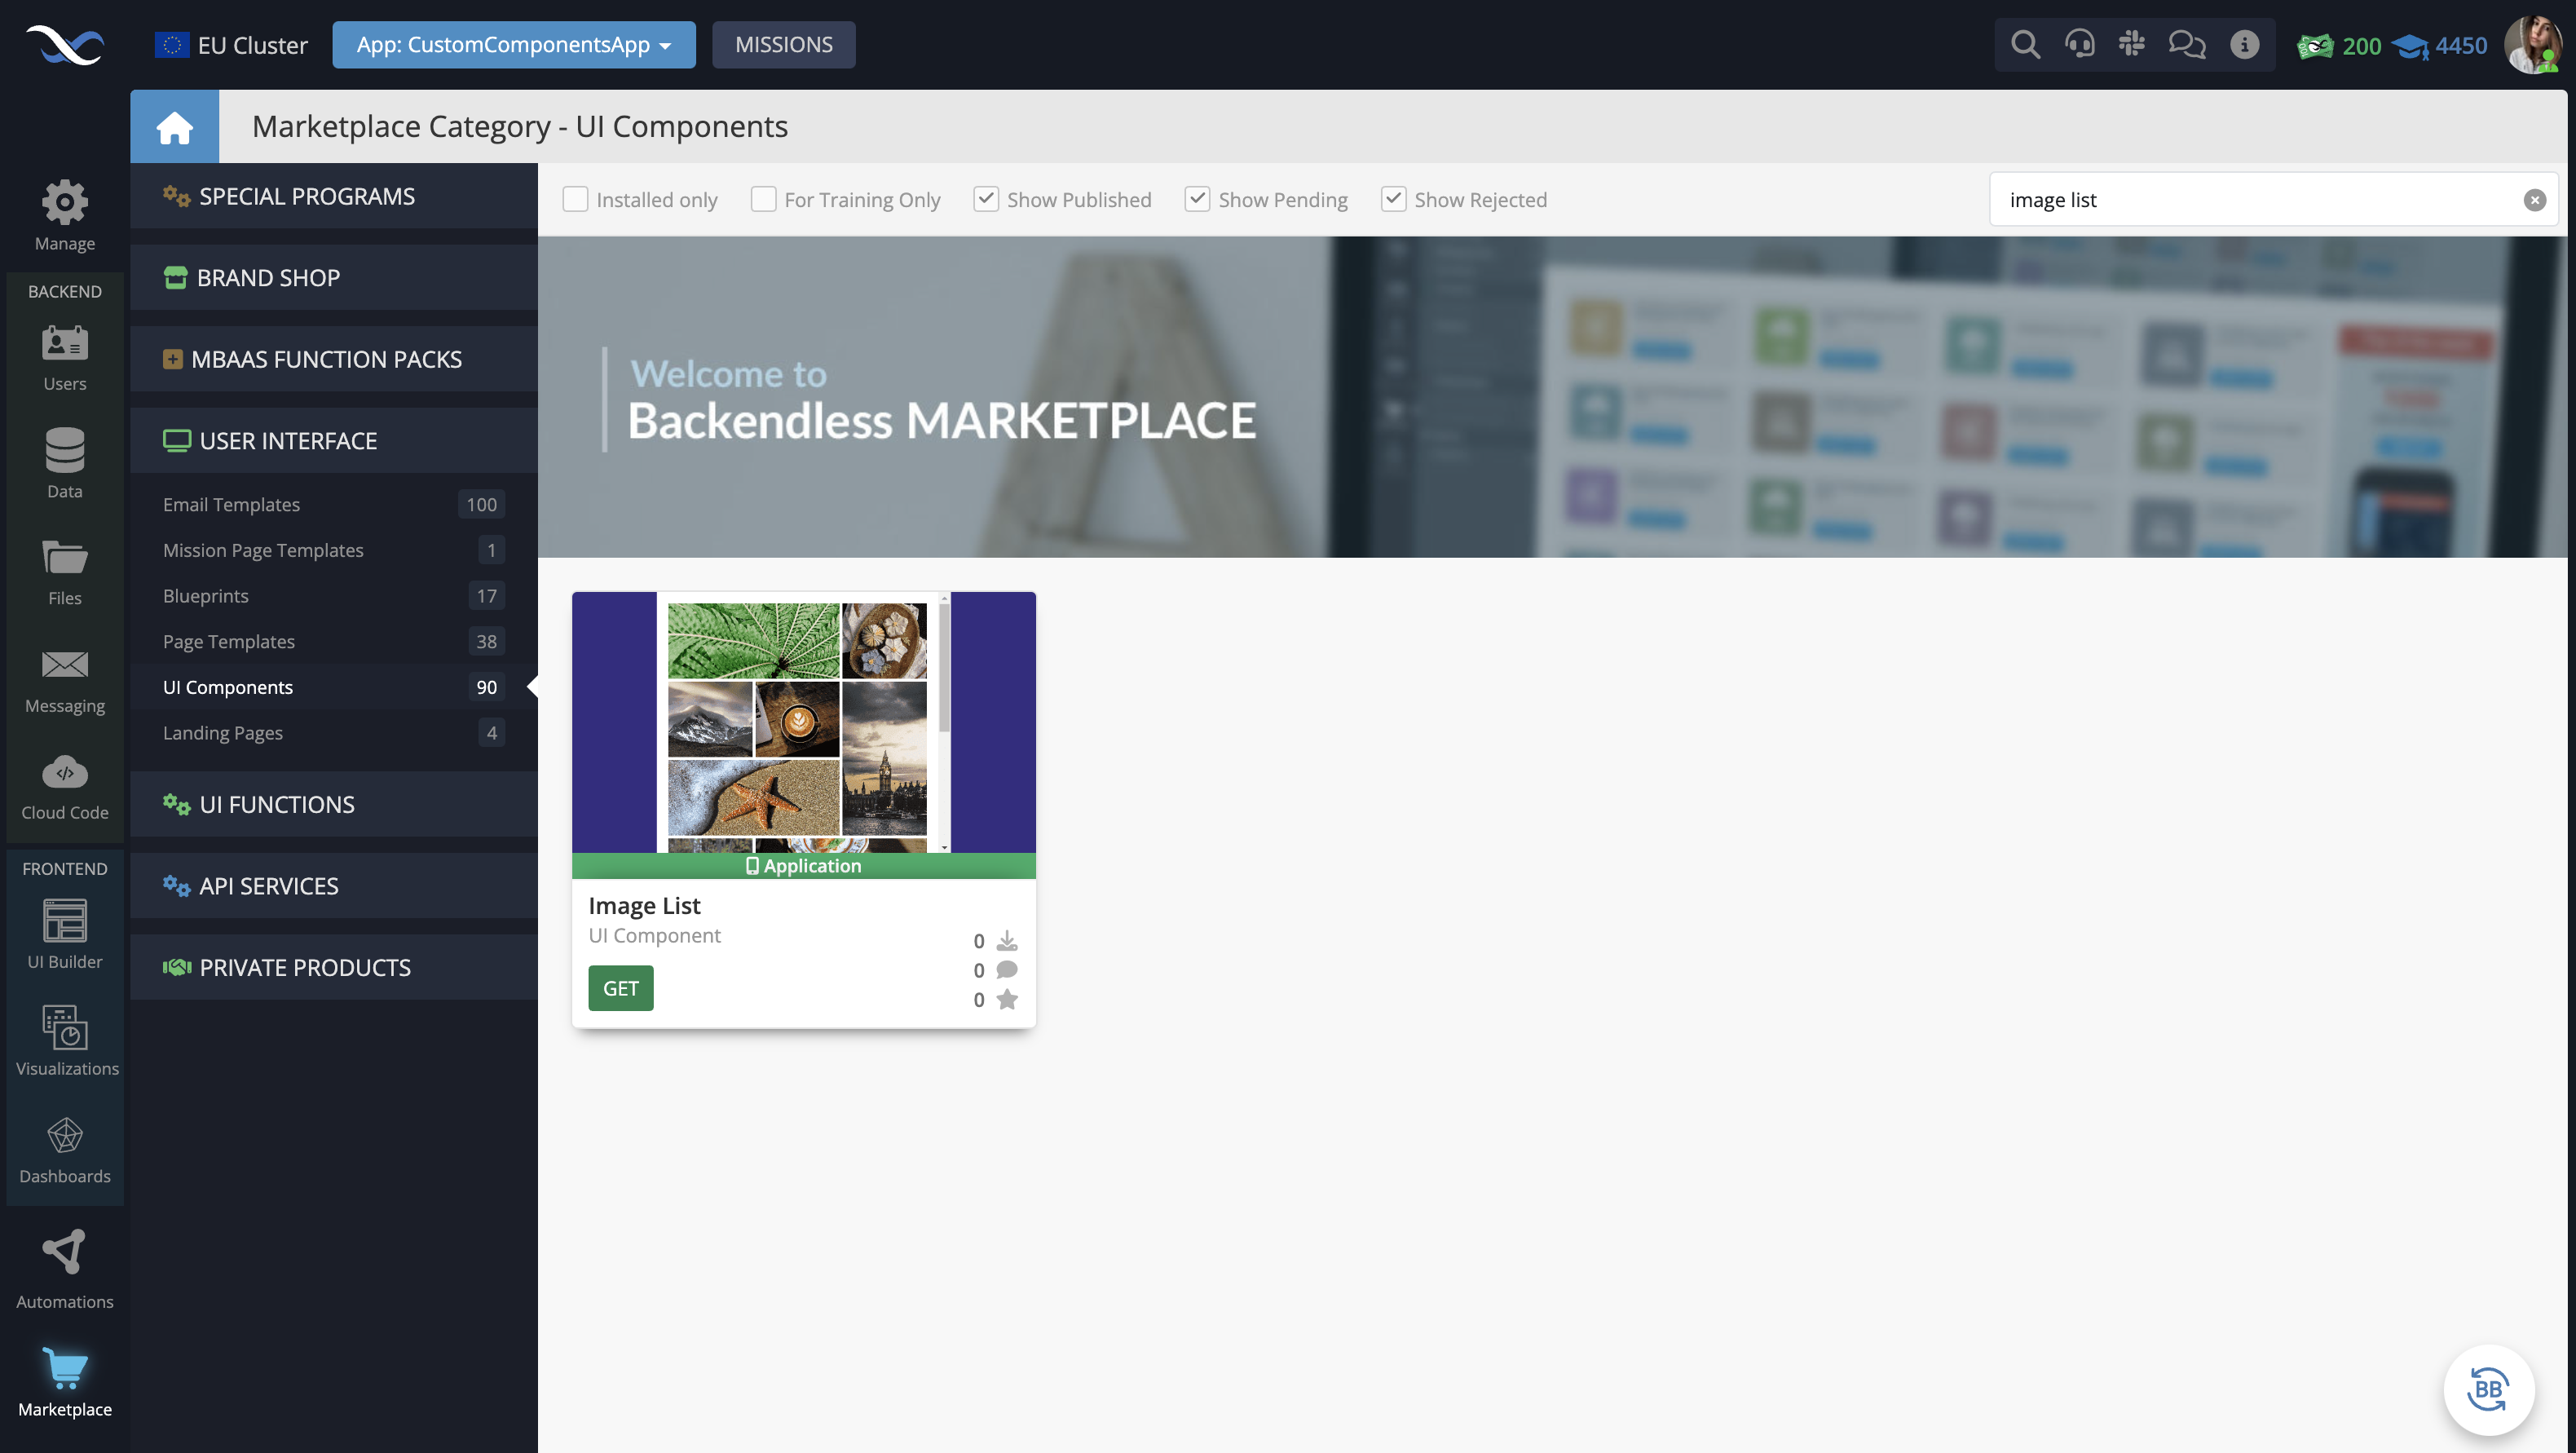
Task: Click the MISSIONS button
Action: pyautogui.click(x=782, y=44)
